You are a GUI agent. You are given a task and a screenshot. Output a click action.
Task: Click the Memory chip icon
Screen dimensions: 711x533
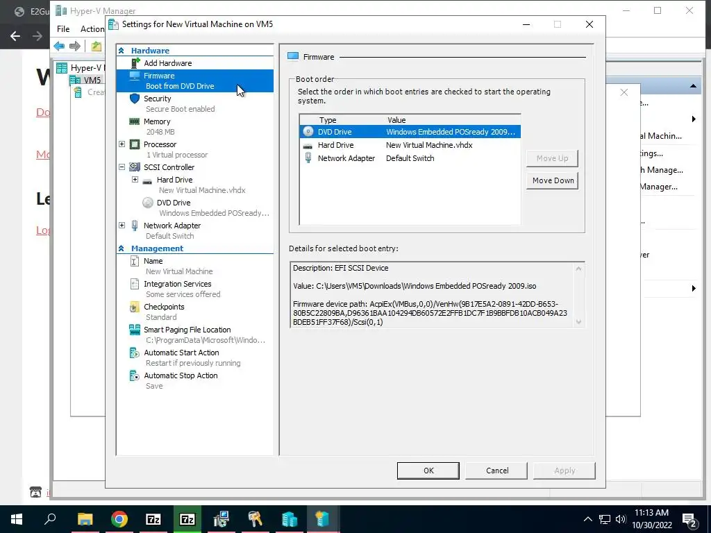134,121
